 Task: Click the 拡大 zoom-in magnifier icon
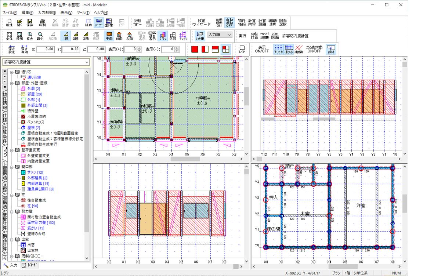click(x=30, y=36)
